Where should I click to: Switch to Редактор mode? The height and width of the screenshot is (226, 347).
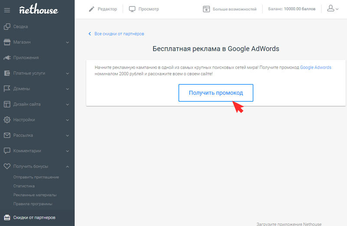click(x=107, y=9)
